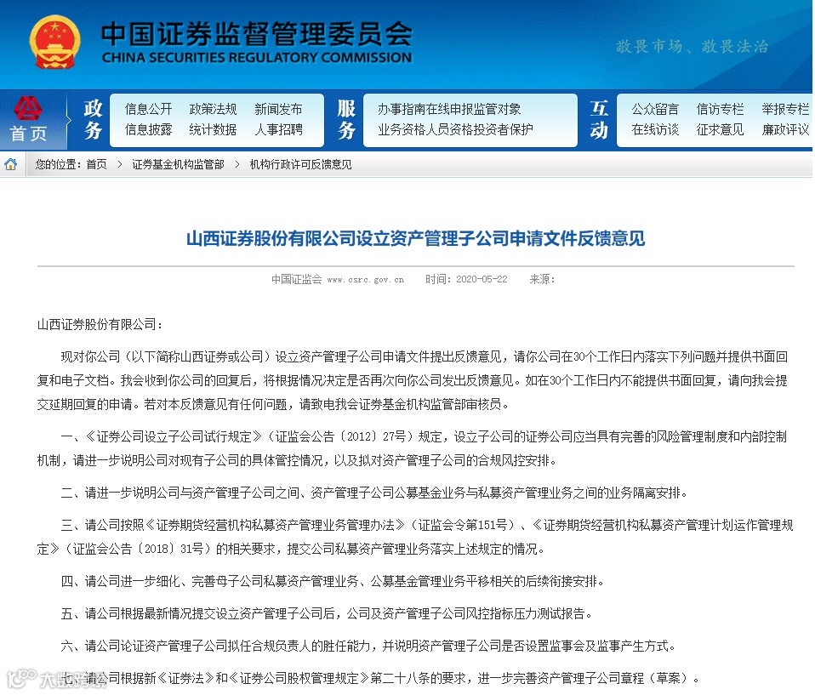Click the salutation 山西证券股份有限公司：
Viewport: 815px width, 695px height.
click(x=100, y=325)
